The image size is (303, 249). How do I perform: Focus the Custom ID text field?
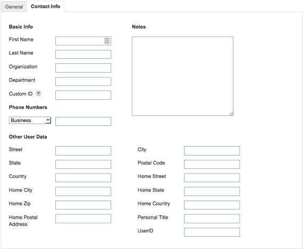coord(83,95)
